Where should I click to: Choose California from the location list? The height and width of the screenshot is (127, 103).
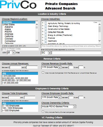(9, 36)
